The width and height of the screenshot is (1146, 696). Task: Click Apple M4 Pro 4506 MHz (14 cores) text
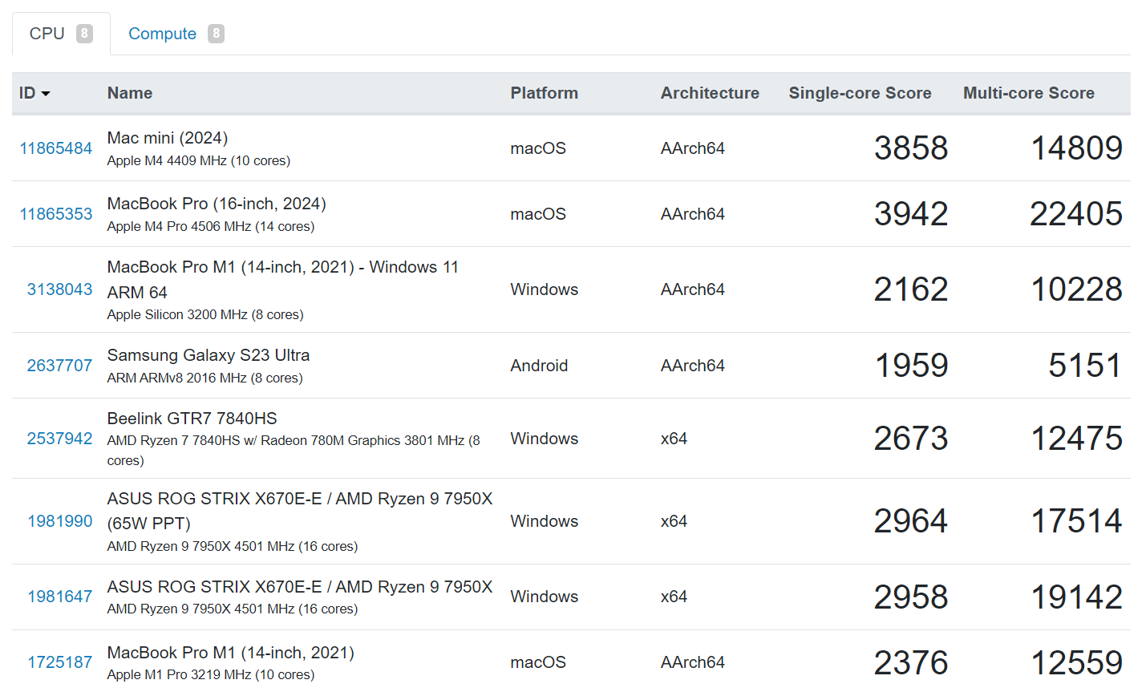[x=211, y=226]
